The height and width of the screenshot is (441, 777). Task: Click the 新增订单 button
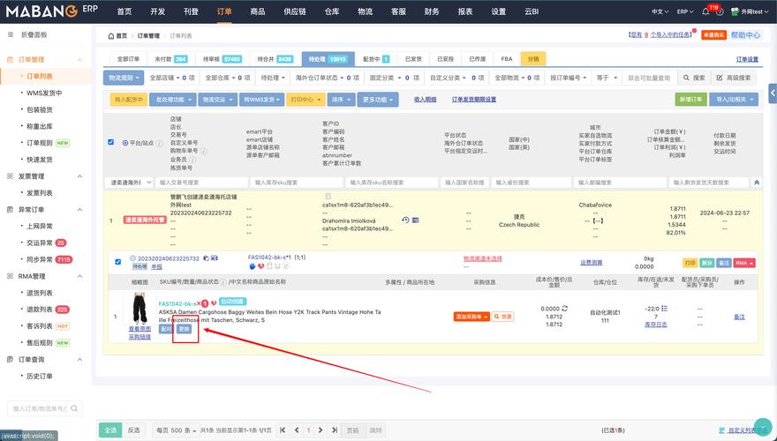(x=690, y=100)
